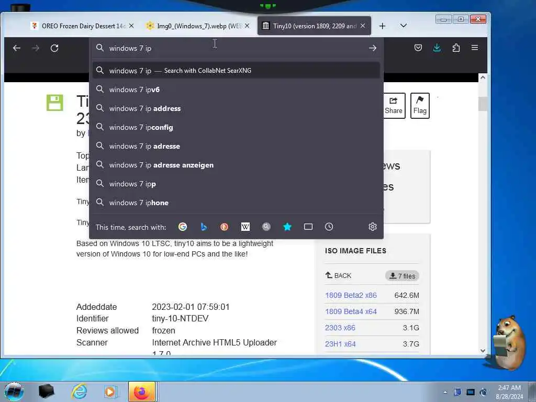Search this time with Google
This screenshot has width=536, height=402.
(x=183, y=227)
